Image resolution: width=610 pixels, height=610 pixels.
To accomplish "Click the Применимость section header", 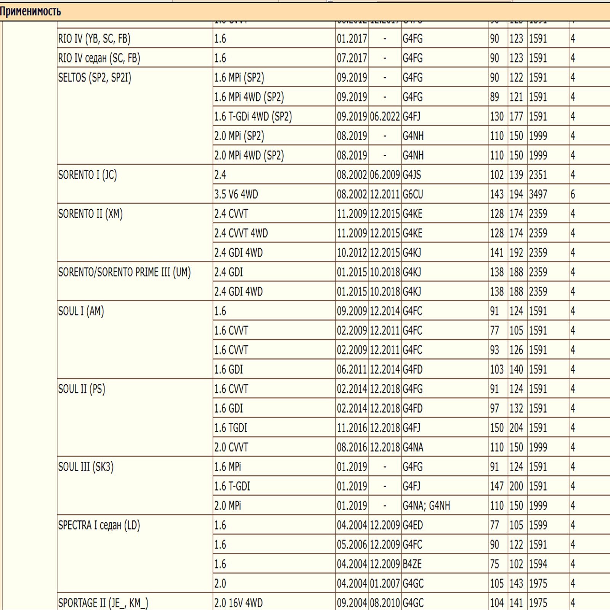I will [30, 11].
